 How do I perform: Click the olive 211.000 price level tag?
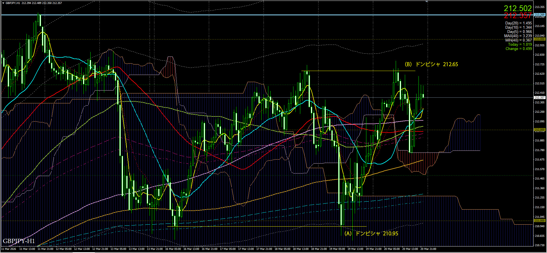(x=540, y=221)
